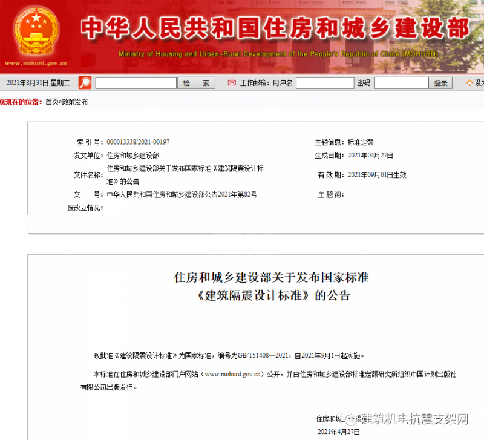Focus the site search text field
484x440 pixels.
[136, 83]
